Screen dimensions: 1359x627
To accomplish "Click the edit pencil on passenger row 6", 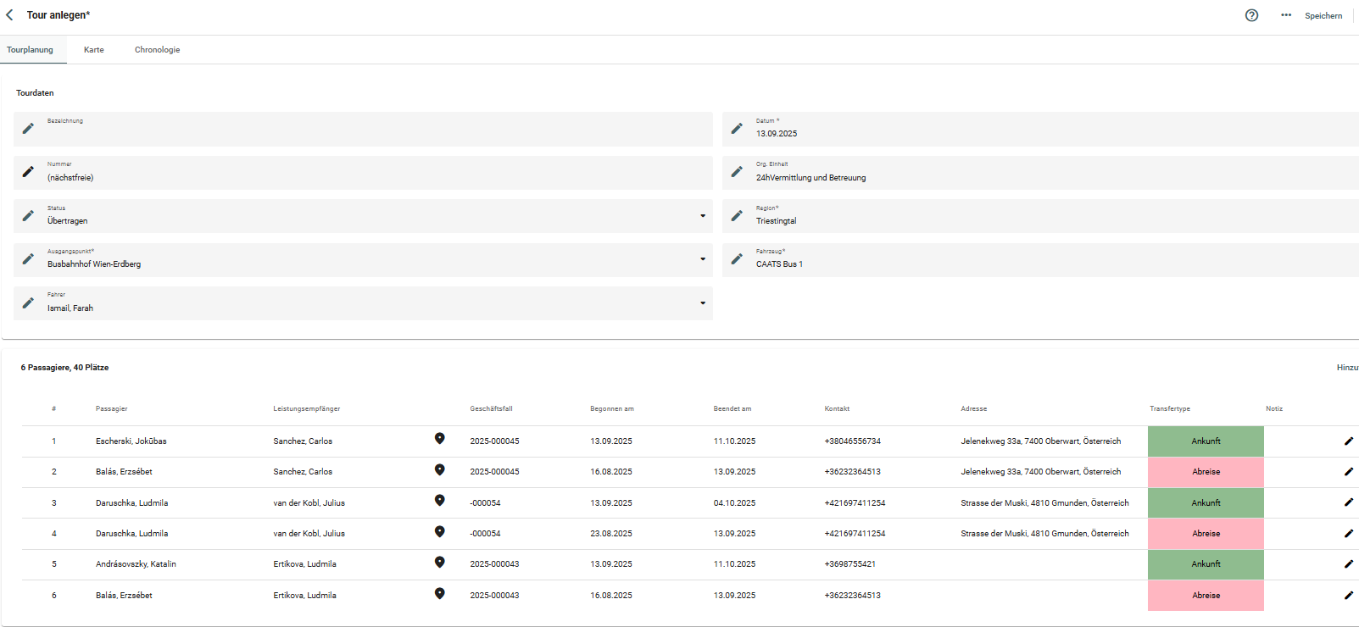I will (1348, 596).
